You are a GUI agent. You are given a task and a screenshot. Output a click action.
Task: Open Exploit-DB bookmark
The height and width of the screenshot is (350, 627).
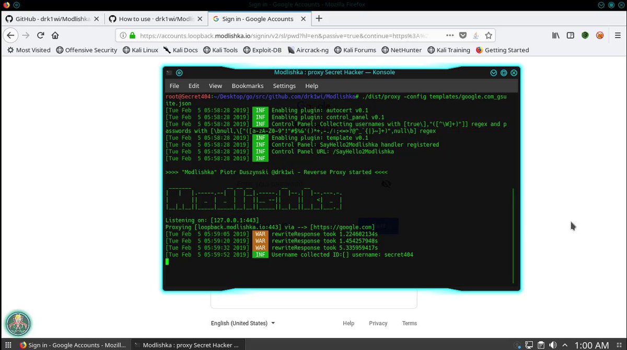pos(263,50)
